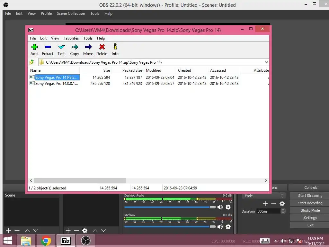Click the OBS Exit button
Screen dimensions: 329x247
(310, 225)
